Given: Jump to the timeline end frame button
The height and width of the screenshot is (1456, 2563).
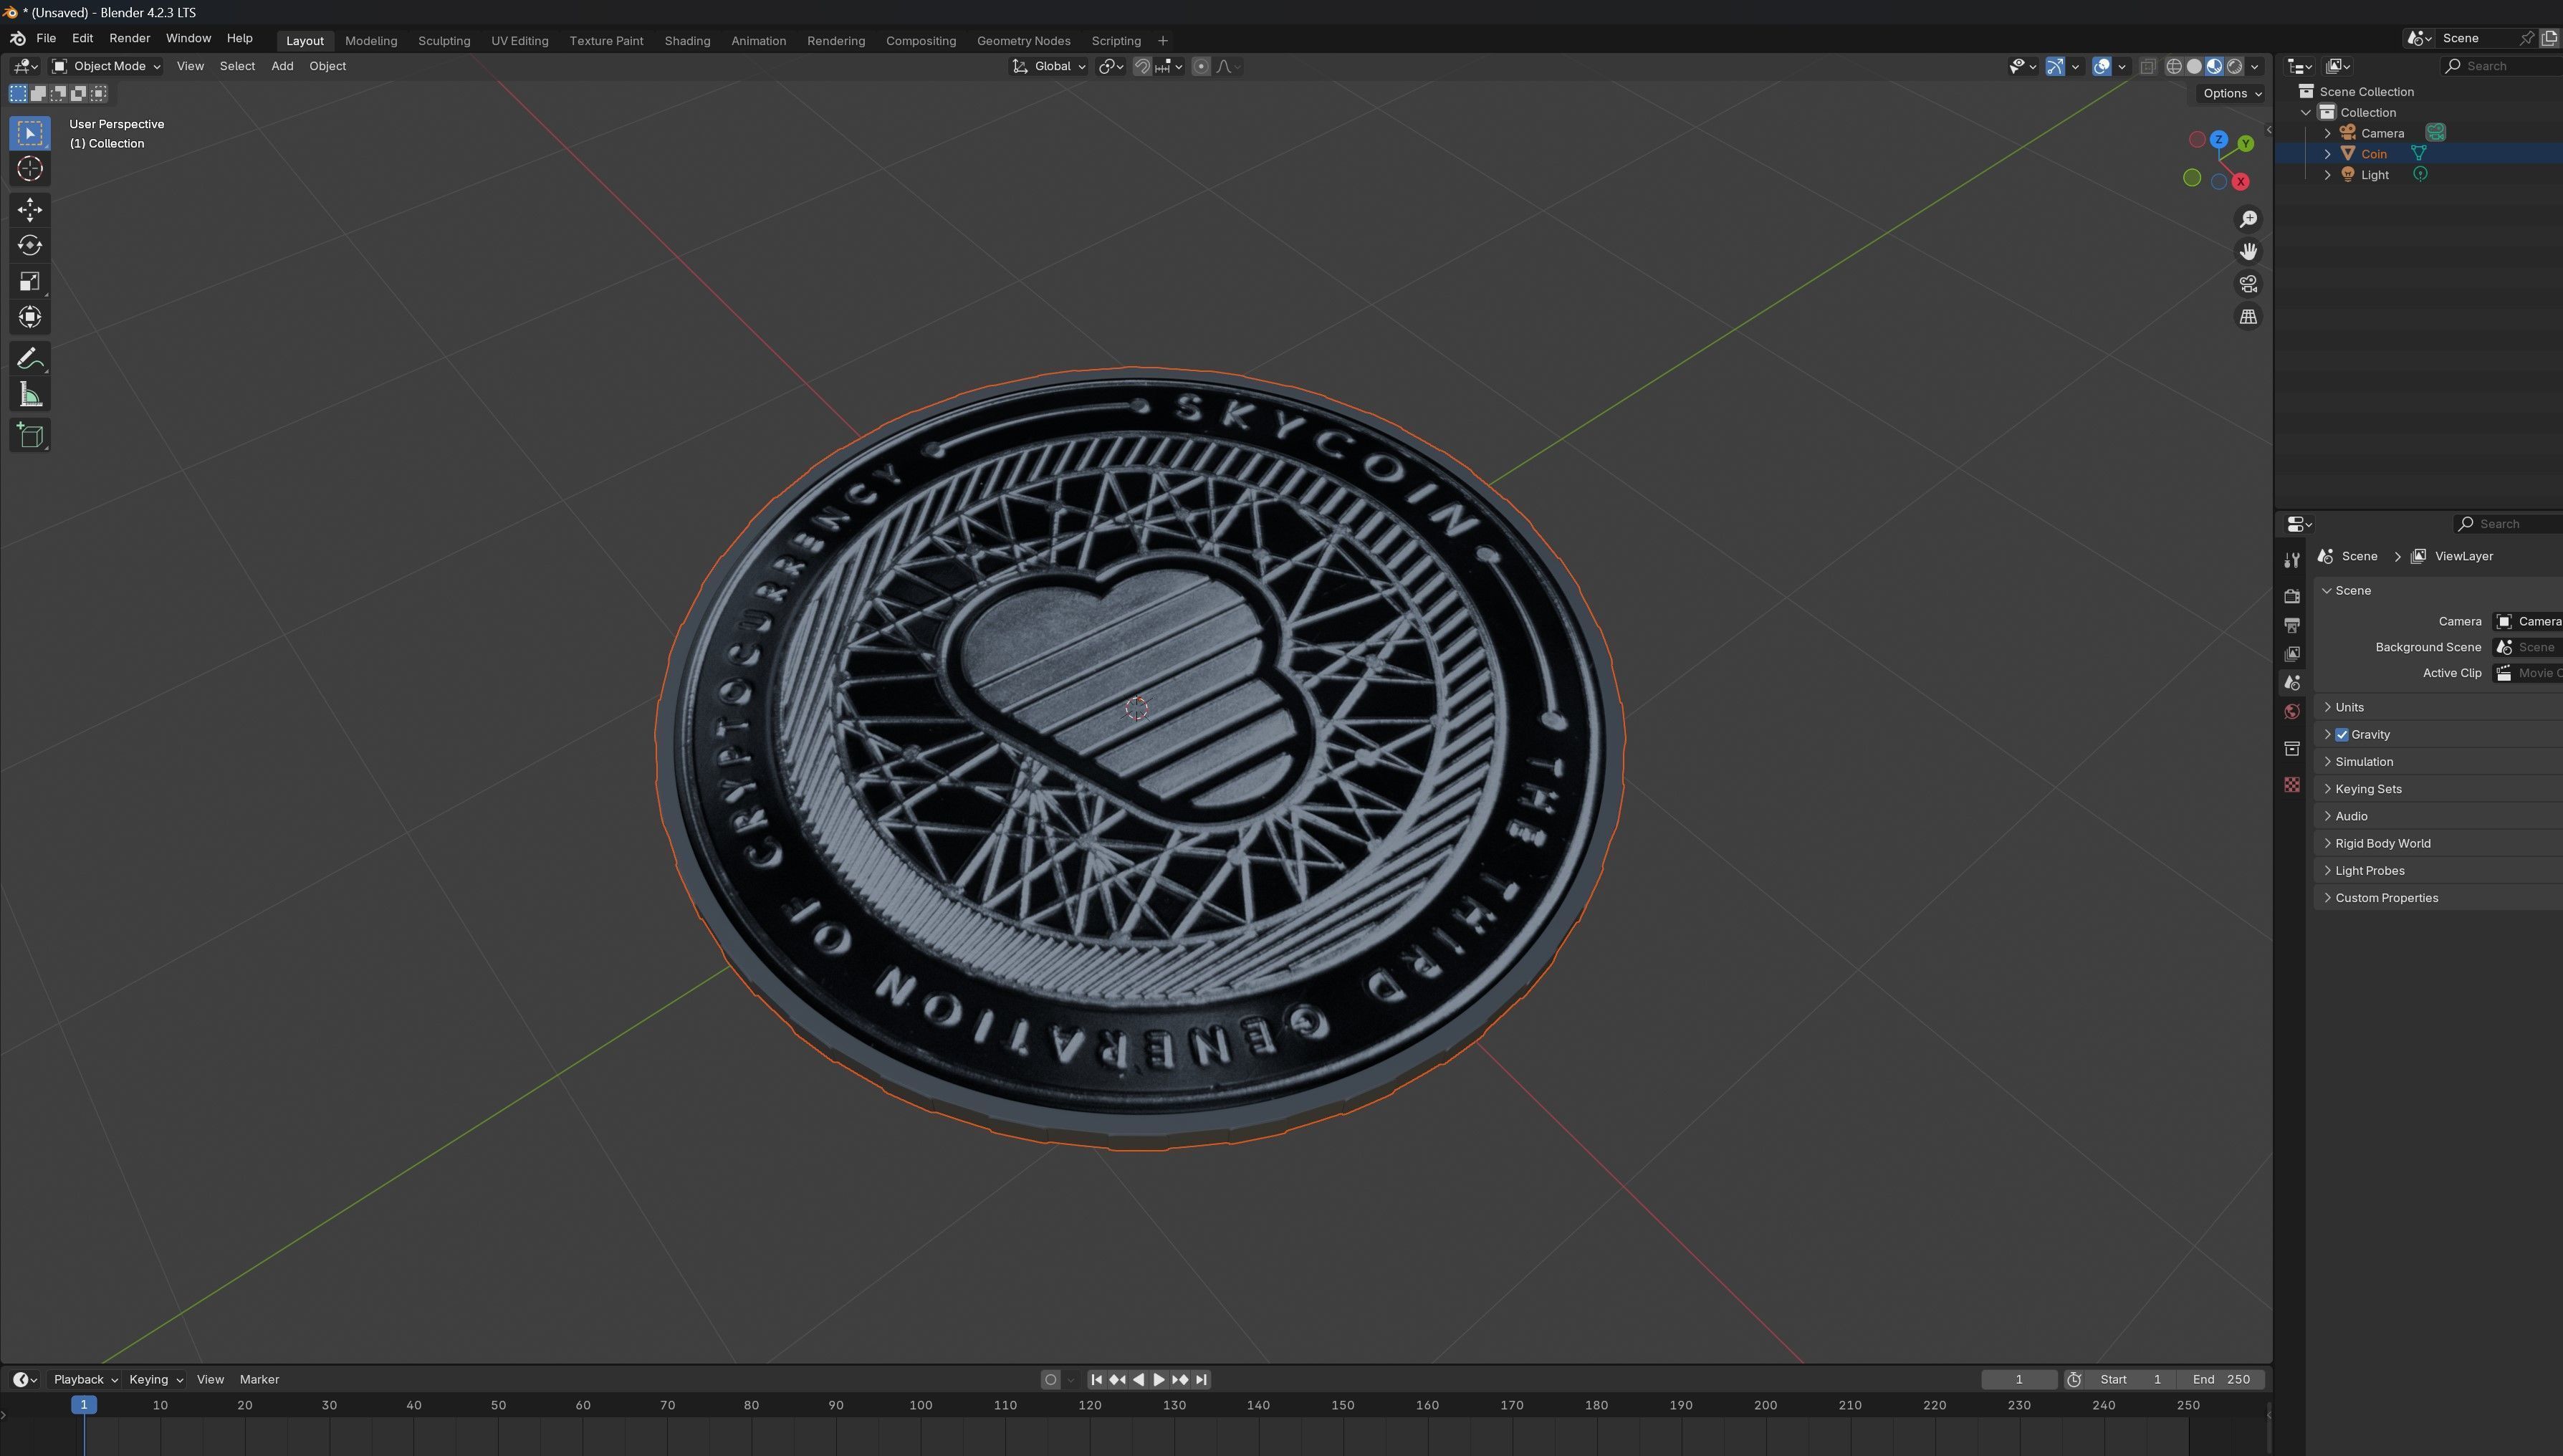Looking at the screenshot, I should click(x=1201, y=1379).
